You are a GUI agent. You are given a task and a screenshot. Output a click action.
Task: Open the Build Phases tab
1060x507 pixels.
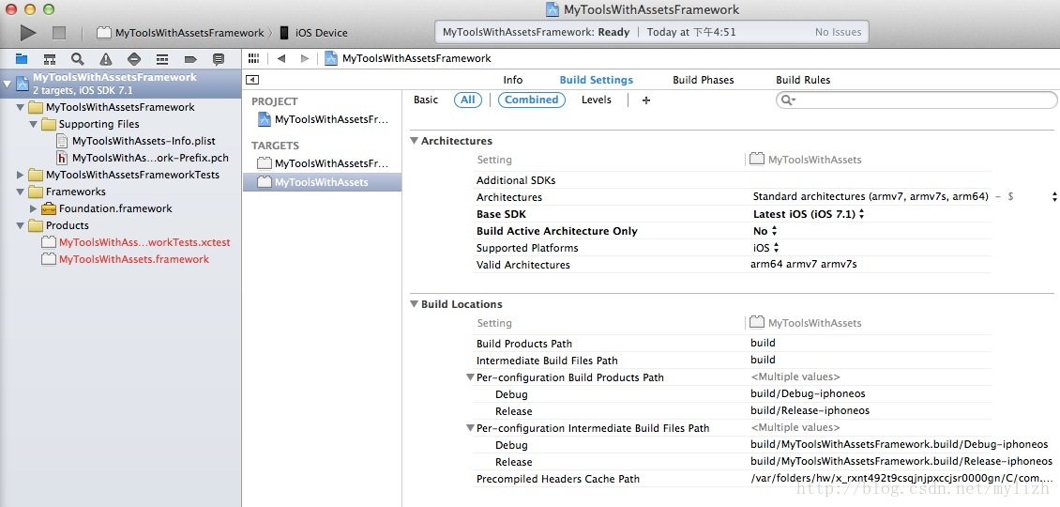pos(703,80)
